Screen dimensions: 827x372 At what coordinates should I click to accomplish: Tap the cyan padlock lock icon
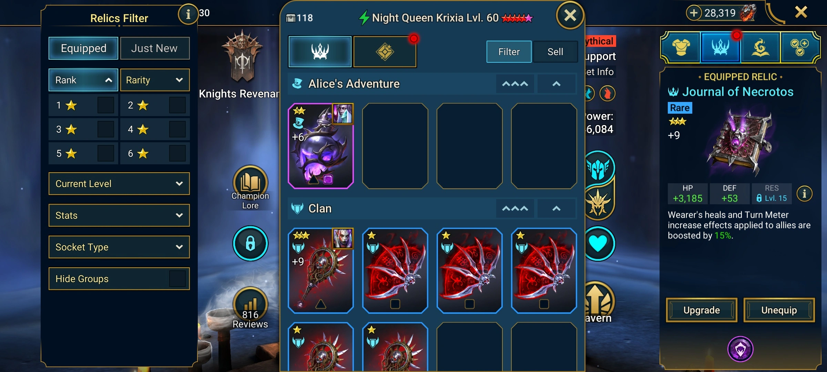(x=250, y=243)
